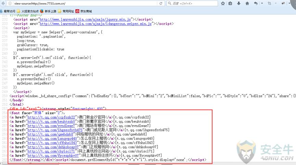Open the 京东商城 JD bookmark
This screenshot has height=165, width=296.
83,11
